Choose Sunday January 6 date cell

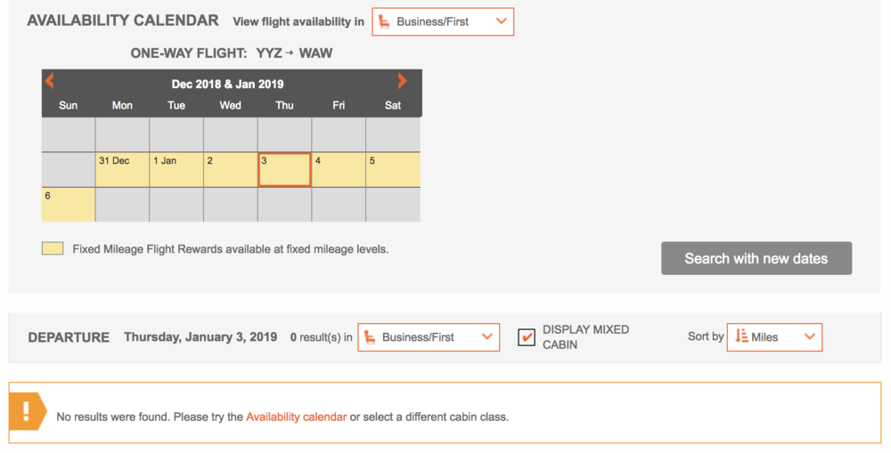68,204
